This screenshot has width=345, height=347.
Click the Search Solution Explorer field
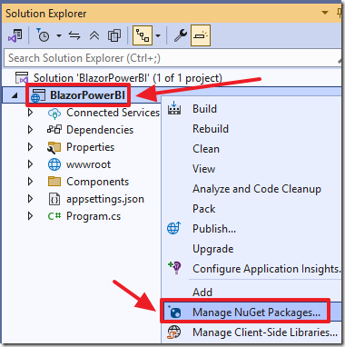click(172, 58)
